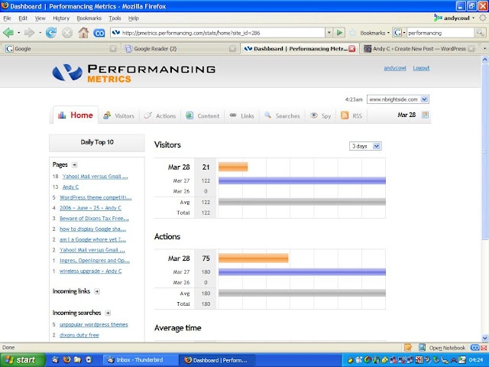
Task: Switch to the Andy C Create New Post tab
Action: tap(419, 49)
